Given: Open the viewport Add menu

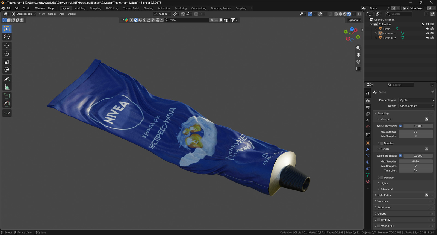Looking at the screenshot, I should [62, 14].
